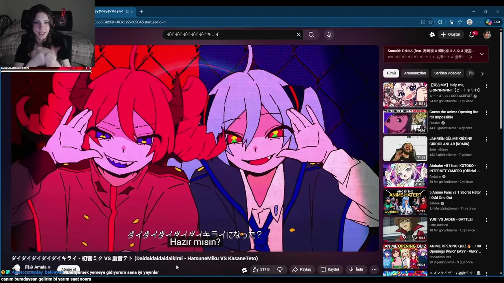The image size is (504, 283).
Task: Clear the YouTube search box with X
Action: 298,35
